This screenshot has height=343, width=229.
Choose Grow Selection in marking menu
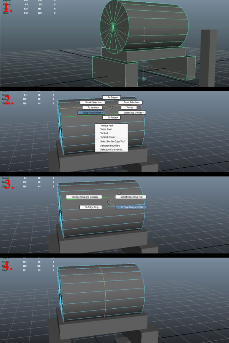pyautogui.click(x=130, y=103)
